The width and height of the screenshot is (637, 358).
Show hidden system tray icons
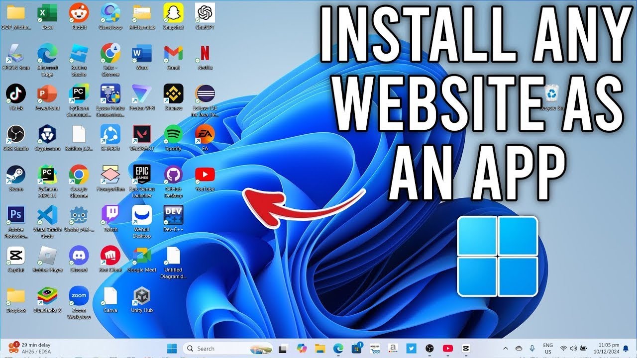[506, 349]
